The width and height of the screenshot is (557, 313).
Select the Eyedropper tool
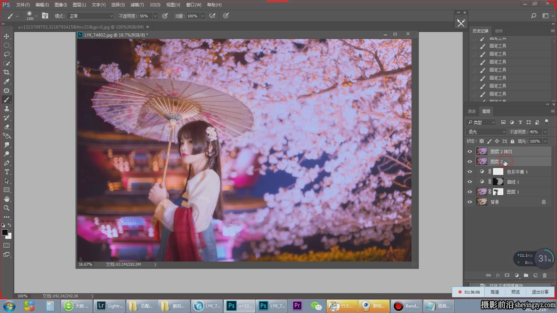coord(7,81)
